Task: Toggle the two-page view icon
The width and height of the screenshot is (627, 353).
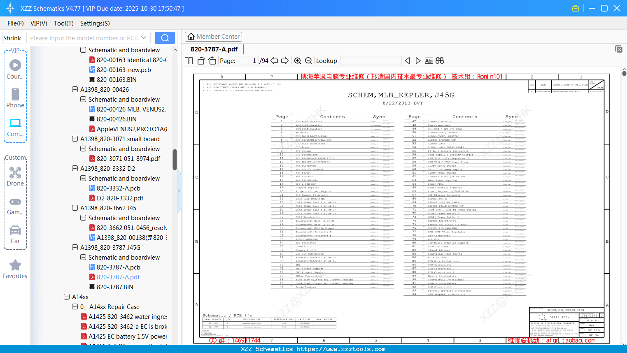Action: (189, 60)
